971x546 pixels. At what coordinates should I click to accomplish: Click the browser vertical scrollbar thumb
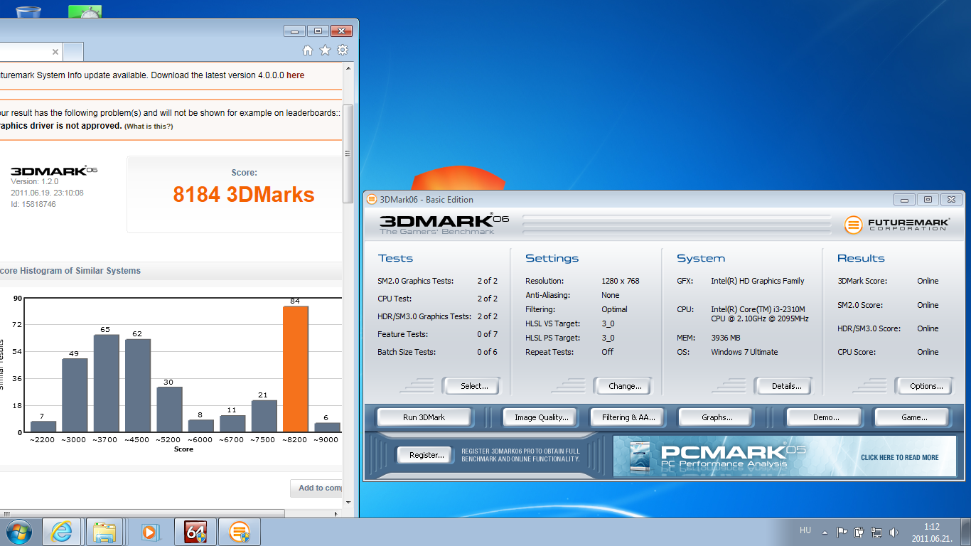[x=348, y=153]
